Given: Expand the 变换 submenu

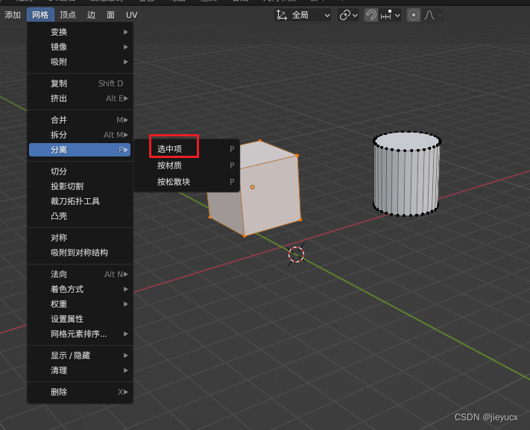Looking at the screenshot, I should tap(80, 32).
